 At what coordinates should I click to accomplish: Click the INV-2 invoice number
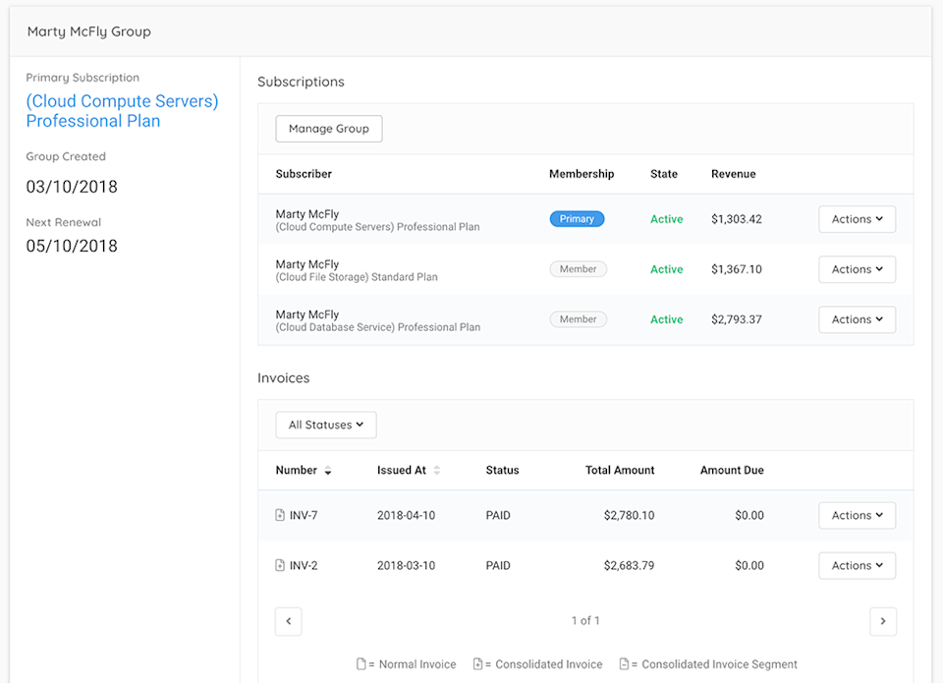click(x=304, y=565)
